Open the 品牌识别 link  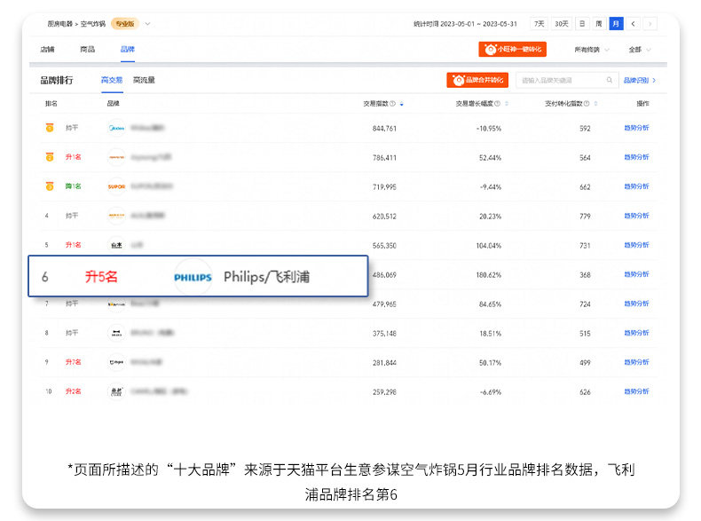pyautogui.click(x=639, y=81)
